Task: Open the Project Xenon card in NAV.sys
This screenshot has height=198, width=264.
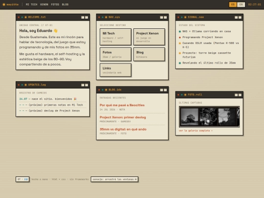Action: (149, 37)
